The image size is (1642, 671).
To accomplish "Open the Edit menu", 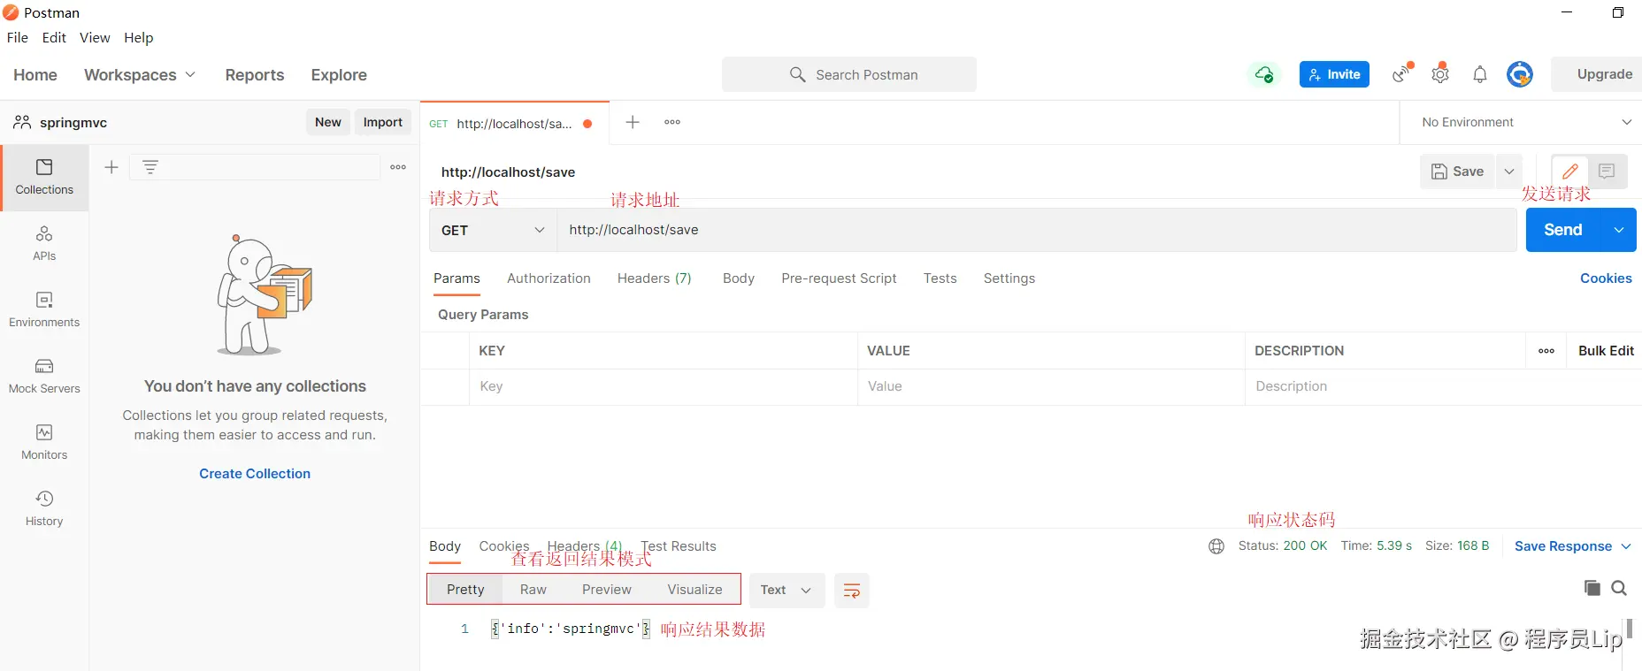I will [x=54, y=37].
